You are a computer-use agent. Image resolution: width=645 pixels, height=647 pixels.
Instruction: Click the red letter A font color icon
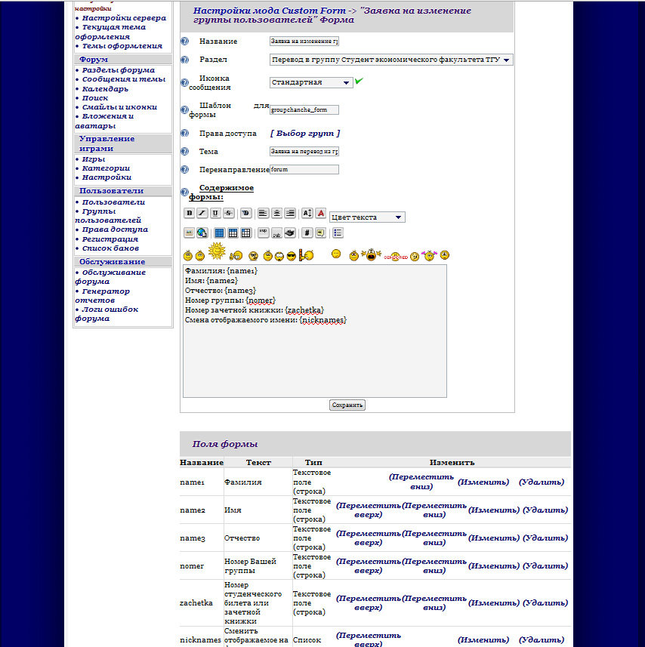tap(321, 213)
